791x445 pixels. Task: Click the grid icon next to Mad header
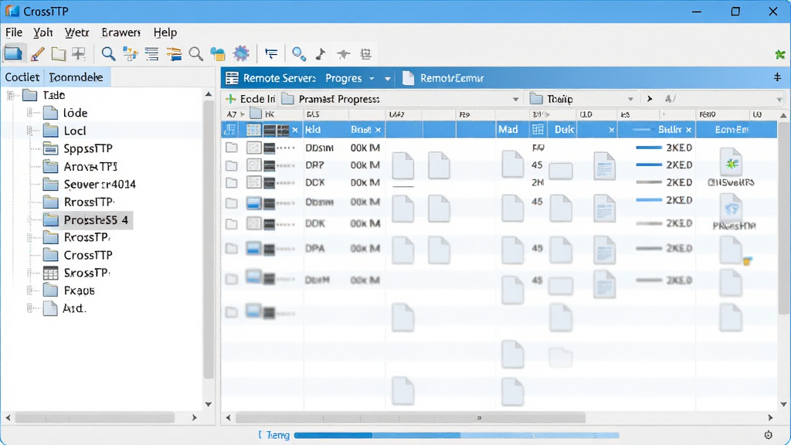[538, 130]
